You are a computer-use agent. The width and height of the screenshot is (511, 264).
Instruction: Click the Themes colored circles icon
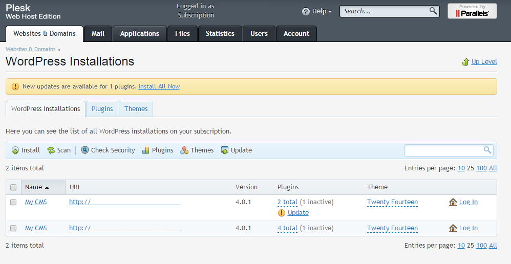click(184, 150)
